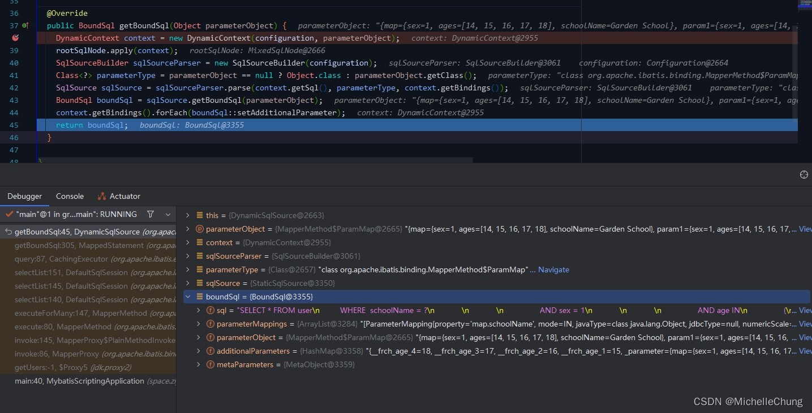Click the field 'f' icon beside sql
Image resolution: width=812 pixels, height=413 pixels.
click(x=210, y=310)
